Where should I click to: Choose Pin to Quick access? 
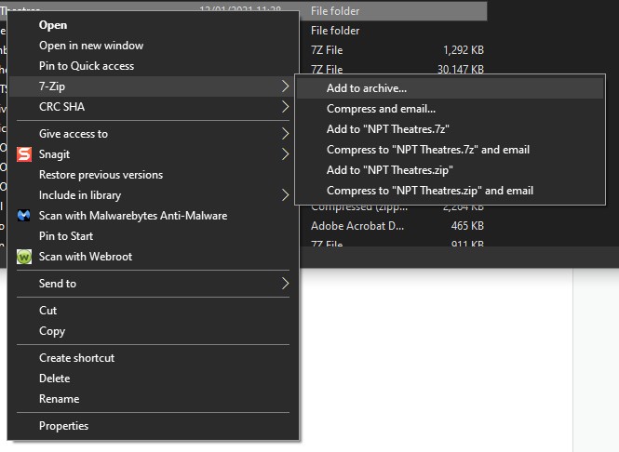click(x=154, y=66)
